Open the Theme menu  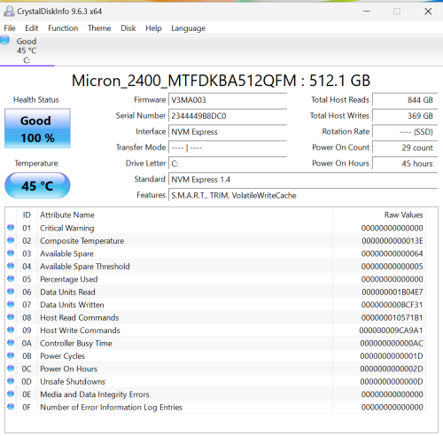click(99, 28)
